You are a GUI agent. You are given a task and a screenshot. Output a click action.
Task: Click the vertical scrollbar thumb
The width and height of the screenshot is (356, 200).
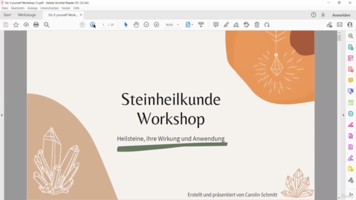pos(339,38)
